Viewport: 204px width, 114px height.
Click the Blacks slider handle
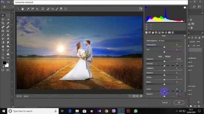pyautogui.click(x=164, y=84)
